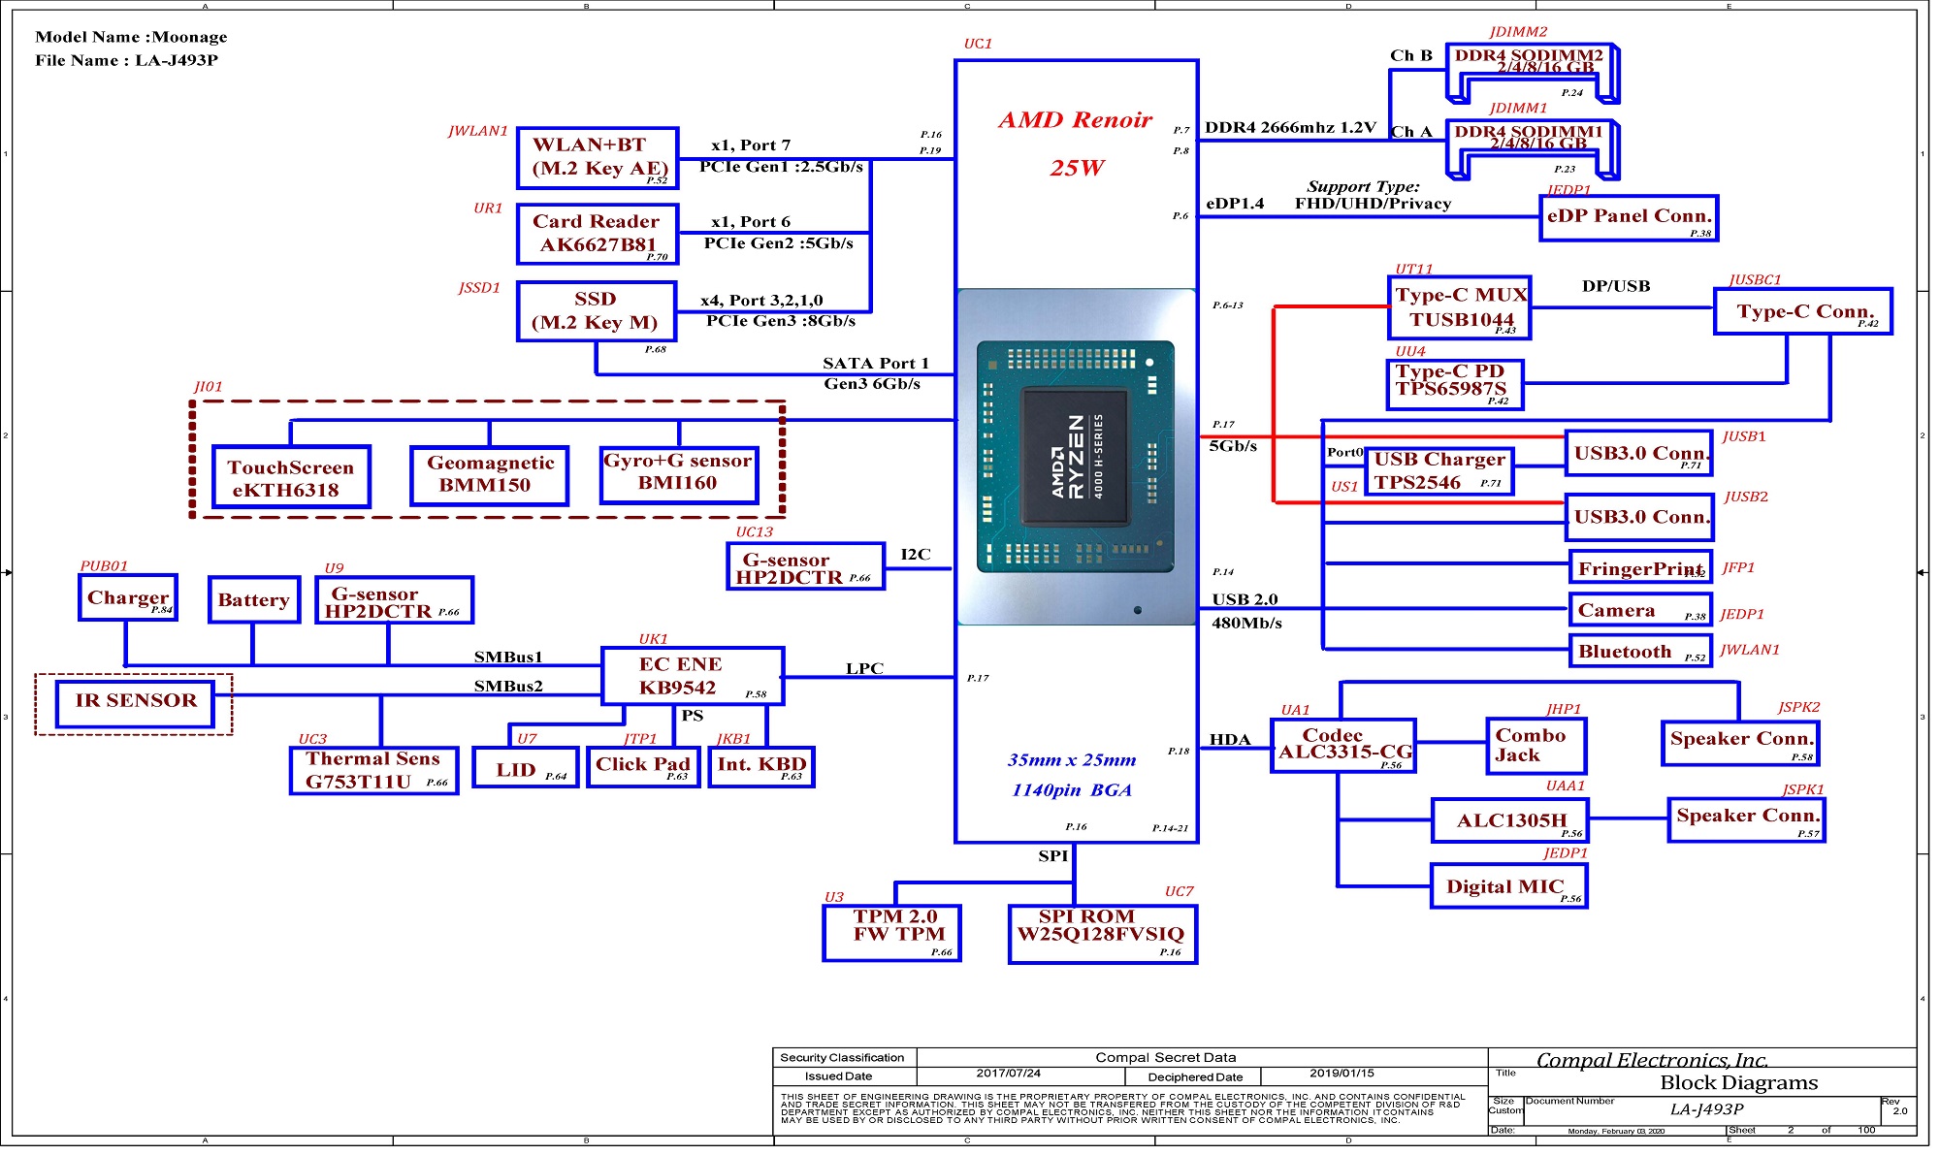Select the Thermal Sens G753T11U block
Viewport: 1940px width, 1155px height.
[x=373, y=771]
